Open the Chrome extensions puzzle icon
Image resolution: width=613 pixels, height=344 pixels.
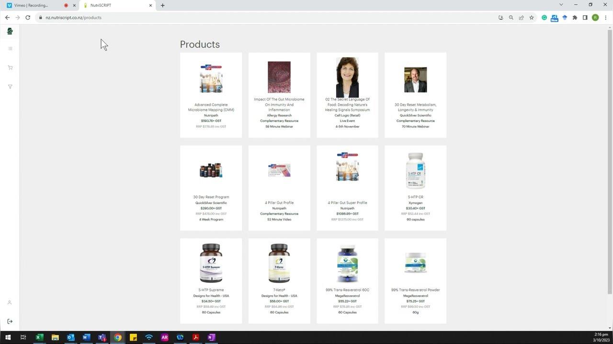(575, 18)
